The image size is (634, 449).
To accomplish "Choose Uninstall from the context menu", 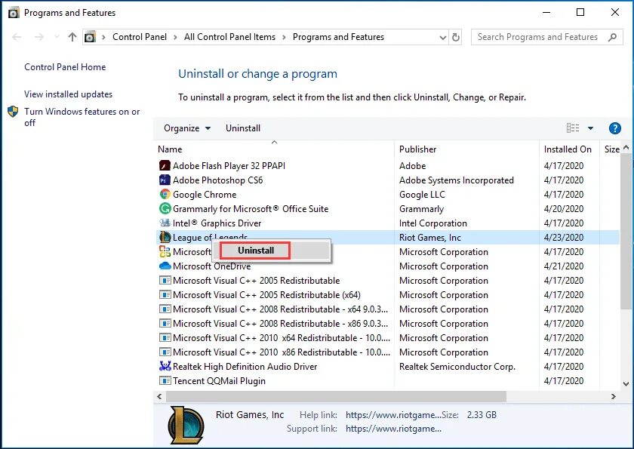I will [256, 251].
